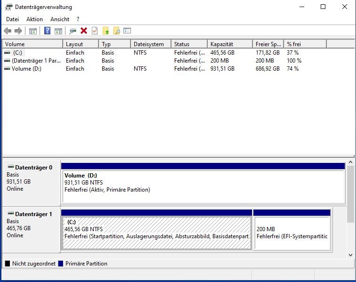Image resolution: width=356 pixels, height=282 pixels.
Task: Click the 686,92 GB free space cell
Action: (267, 69)
